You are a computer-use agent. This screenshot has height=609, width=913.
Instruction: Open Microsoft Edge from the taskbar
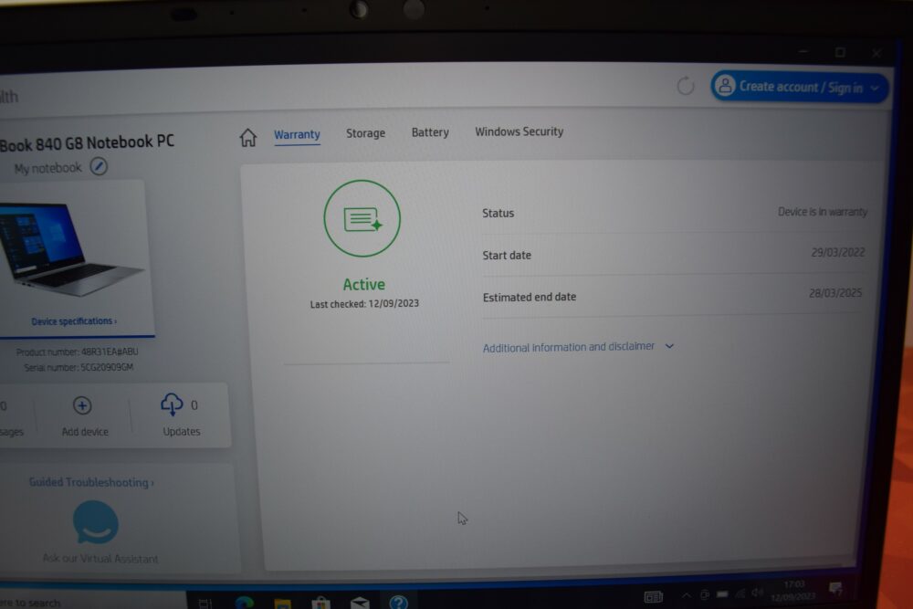245,602
